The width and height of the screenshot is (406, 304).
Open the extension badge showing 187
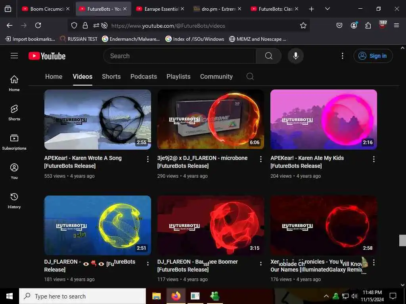[x=383, y=25]
